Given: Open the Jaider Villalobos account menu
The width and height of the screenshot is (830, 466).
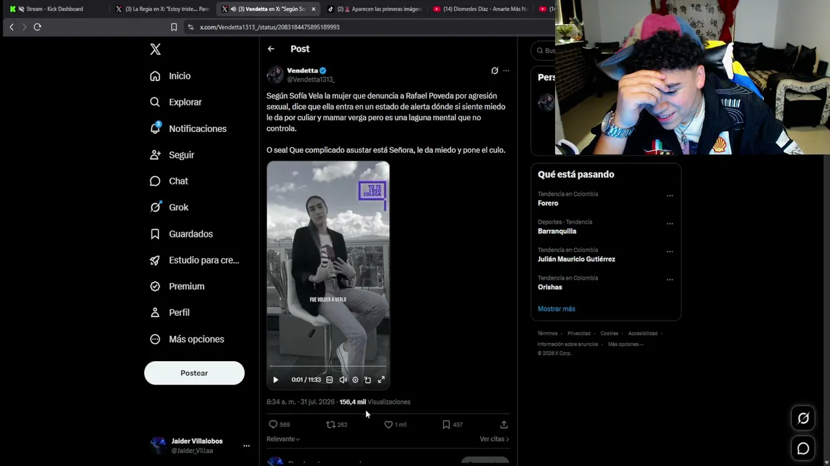Looking at the screenshot, I should coord(200,445).
